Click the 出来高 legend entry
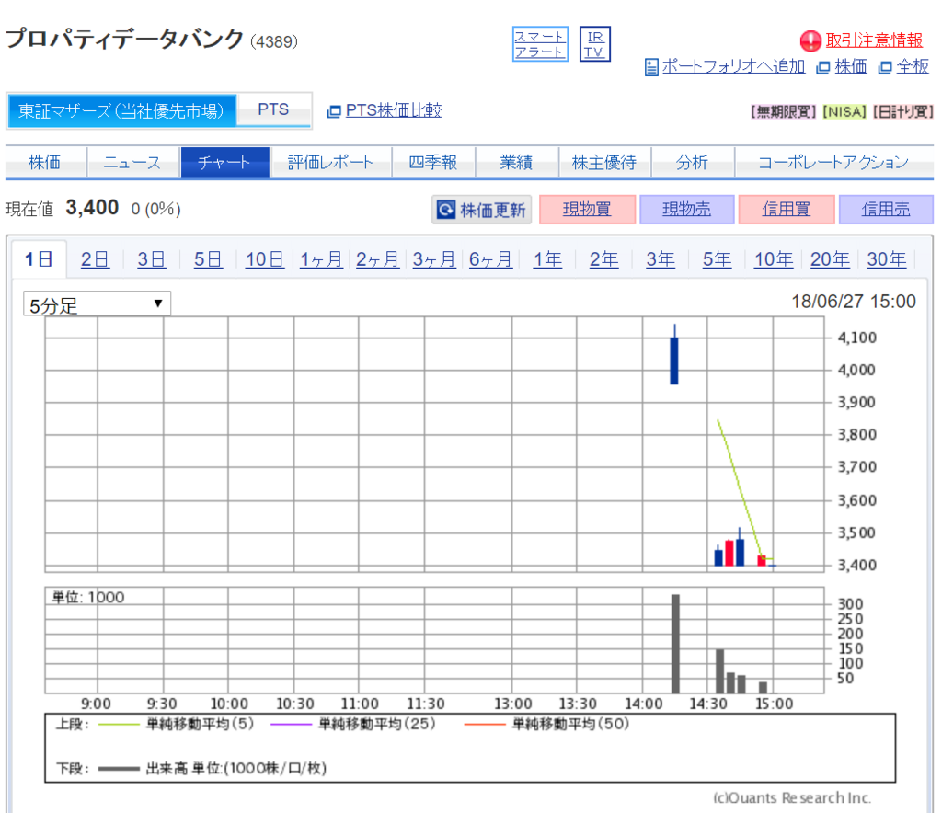This screenshot has height=813, width=942. click(213, 769)
